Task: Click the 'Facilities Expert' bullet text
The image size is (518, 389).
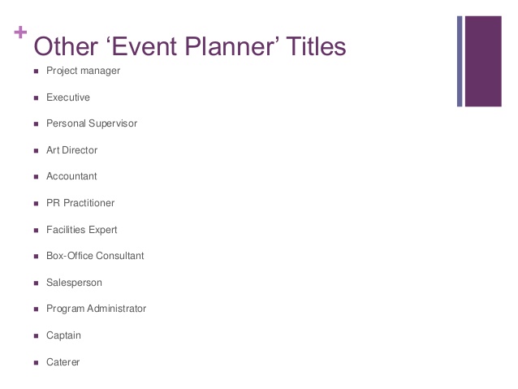Action: (82, 230)
